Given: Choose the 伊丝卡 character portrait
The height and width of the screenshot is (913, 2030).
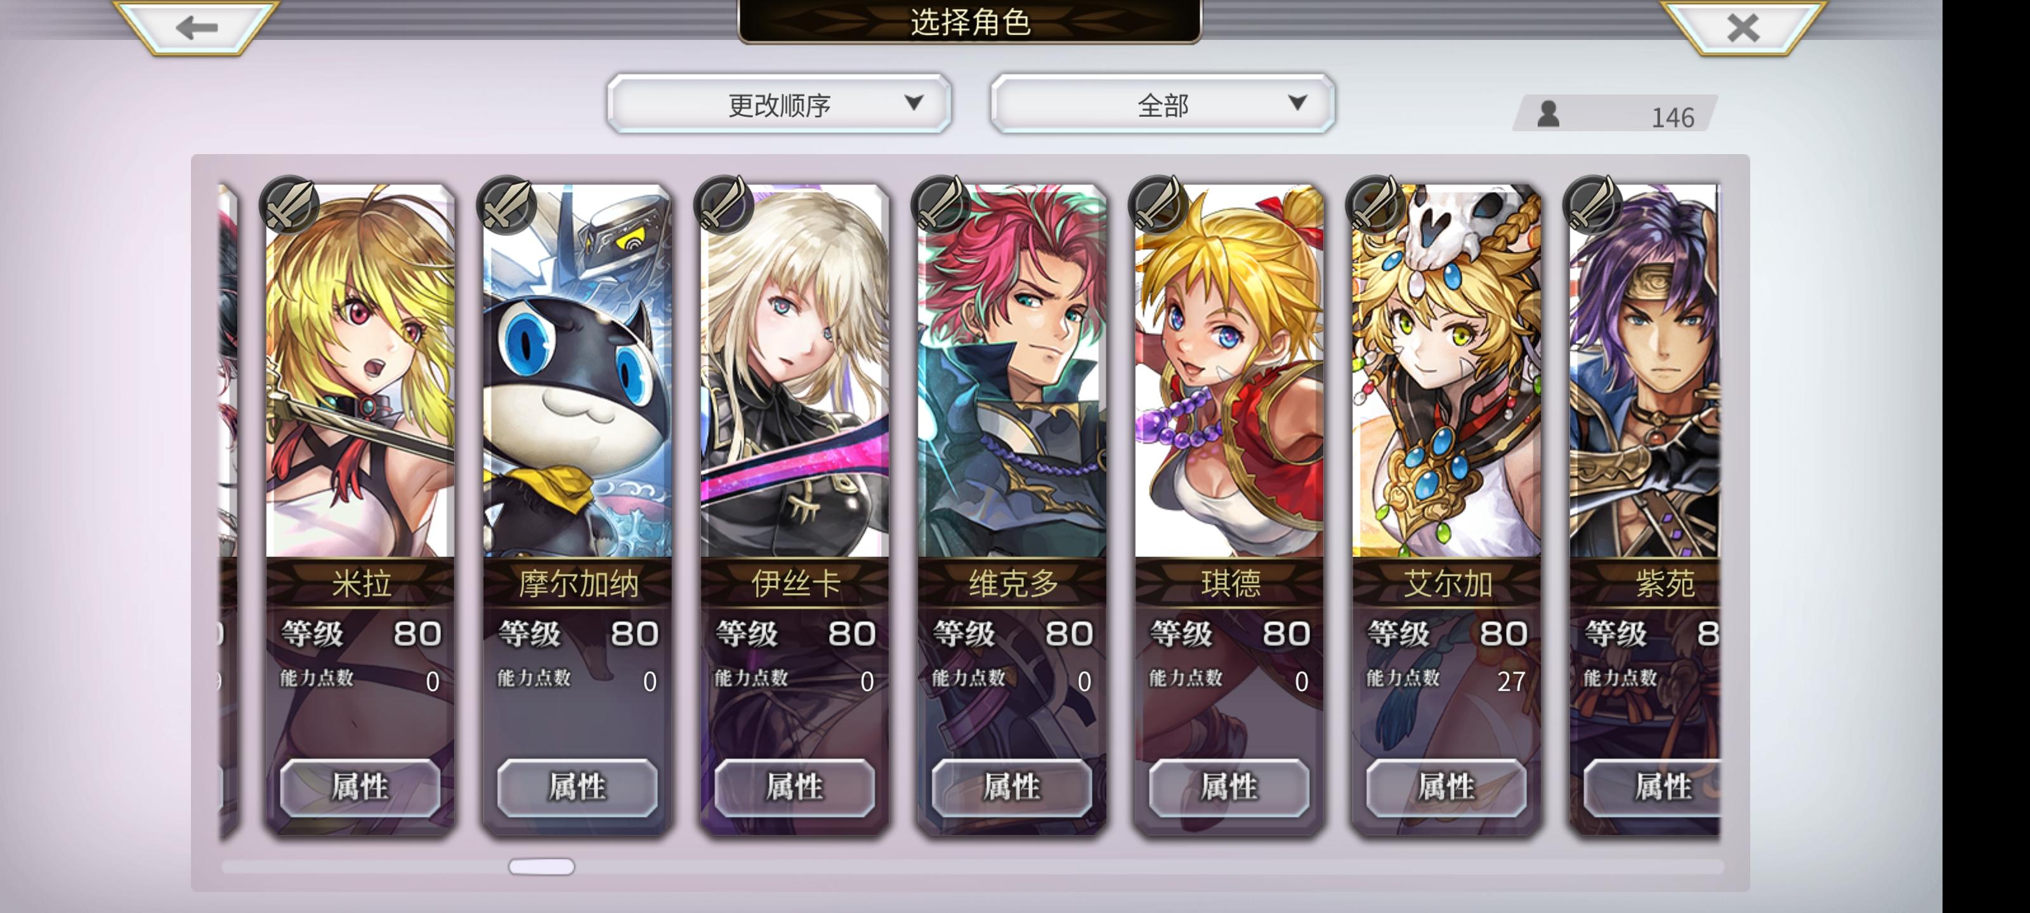Looking at the screenshot, I should click(x=795, y=370).
